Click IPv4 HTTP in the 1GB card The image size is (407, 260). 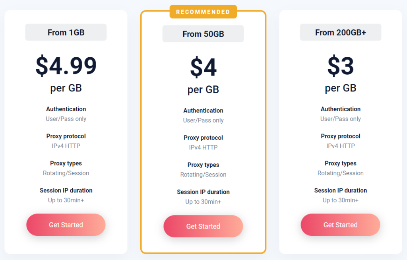pyautogui.click(x=66, y=146)
